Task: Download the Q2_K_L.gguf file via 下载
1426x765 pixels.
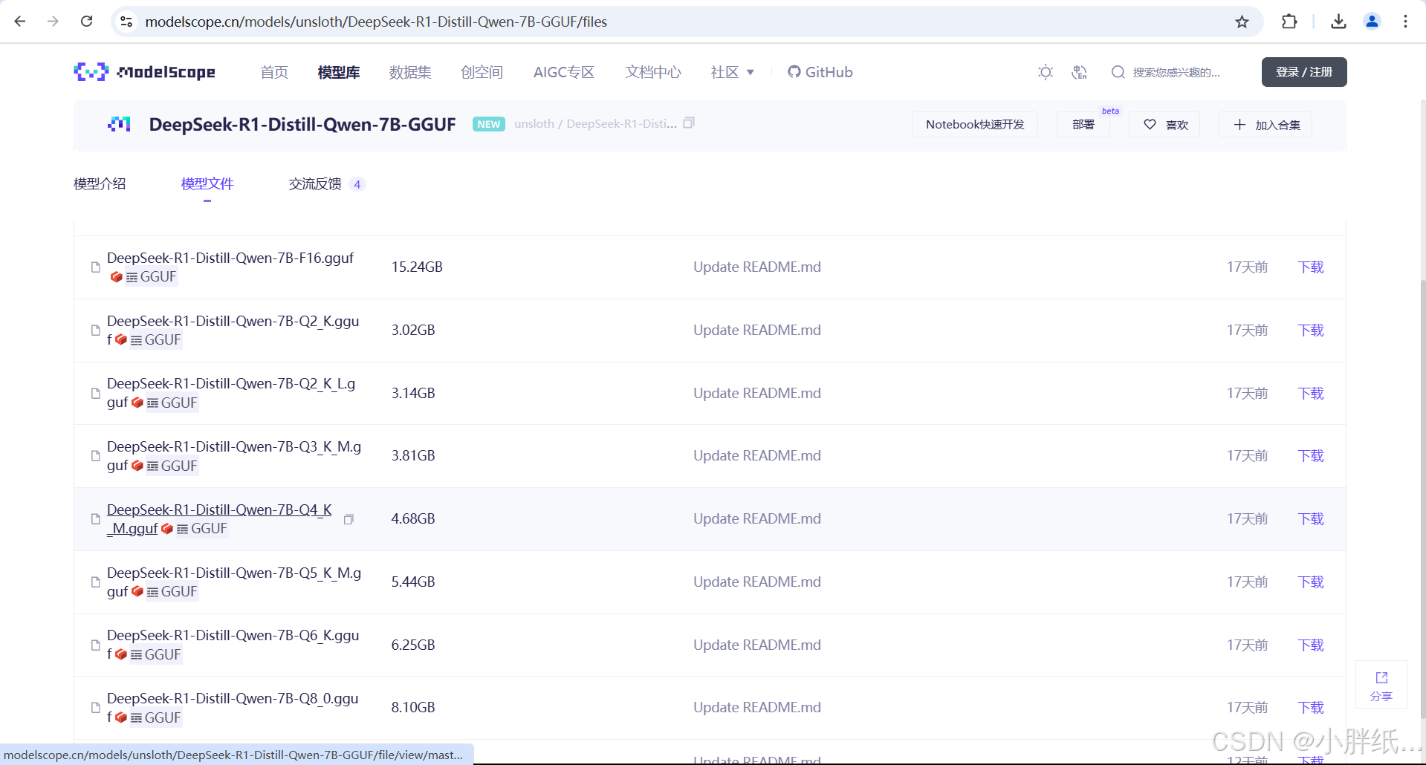Action: pyautogui.click(x=1311, y=393)
